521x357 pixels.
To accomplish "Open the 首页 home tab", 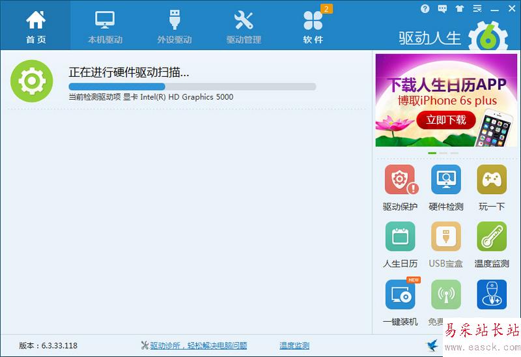I will (x=36, y=27).
